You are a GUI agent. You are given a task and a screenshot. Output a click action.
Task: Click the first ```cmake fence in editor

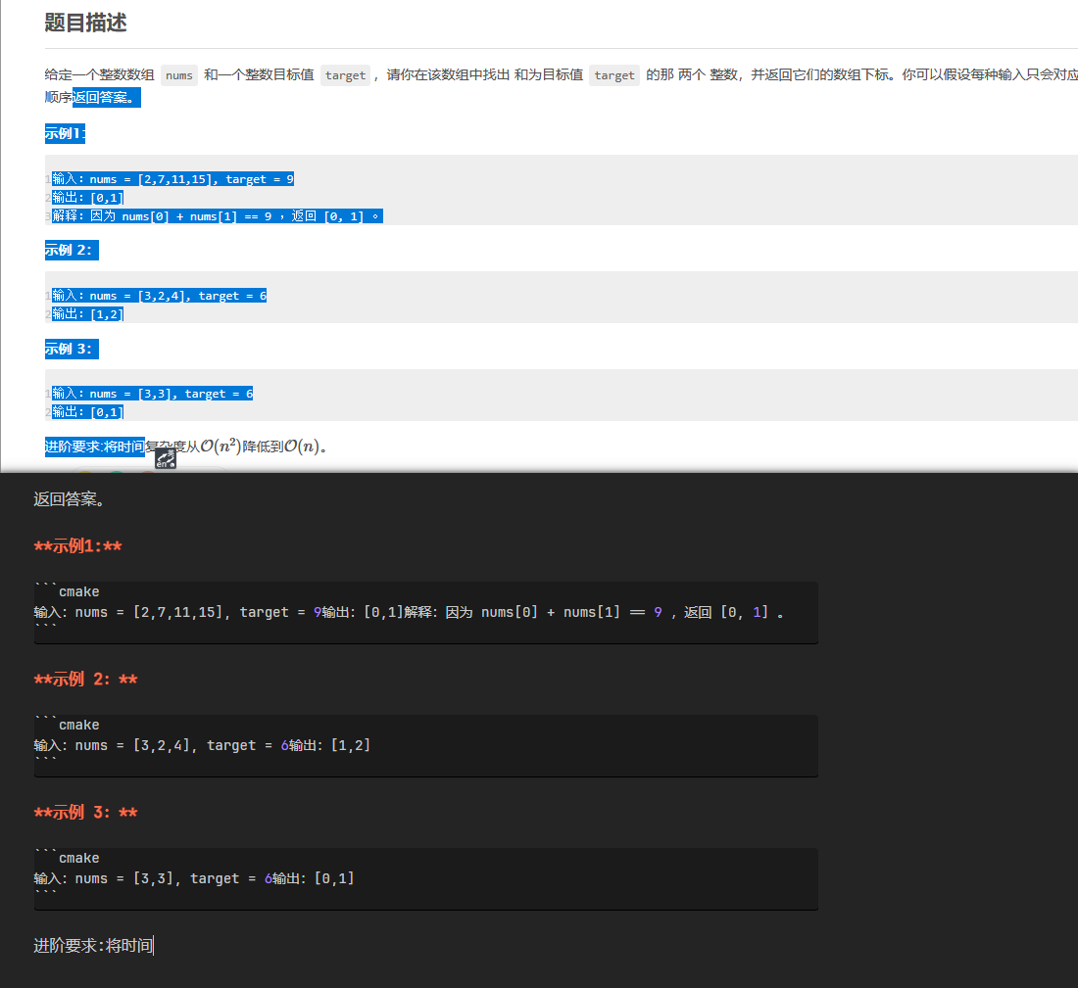67,590
